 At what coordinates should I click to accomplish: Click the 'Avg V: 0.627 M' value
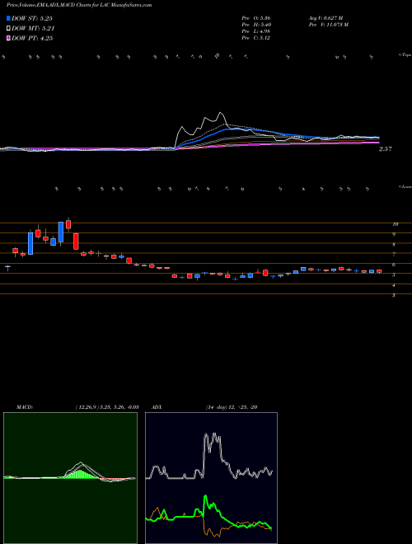(325, 18)
